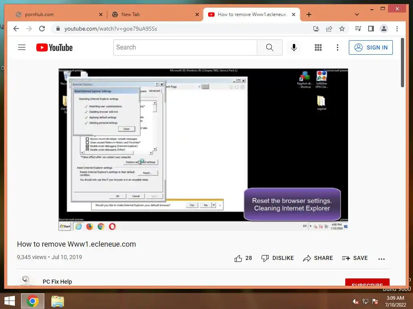Close the New Tab tab
413x309 pixels.
[197, 14]
